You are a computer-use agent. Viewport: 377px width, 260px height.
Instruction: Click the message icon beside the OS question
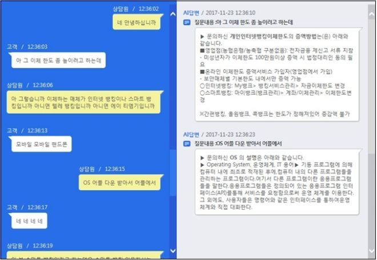tap(187, 143)
